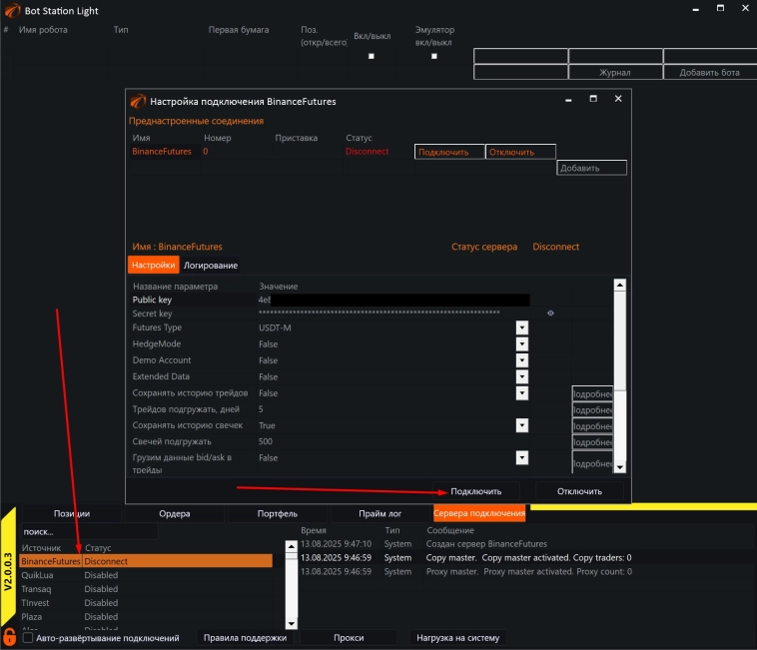Reveal the Secret key with eye icon

point(550,314)
